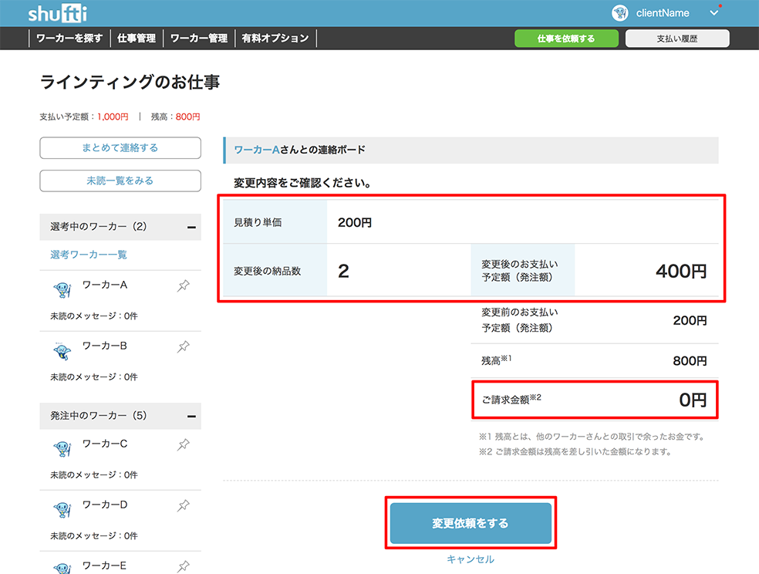Open ワーカーB's avatar in sidebar
Image resolution: width=759 pixels, height=574 pixels.
62,351
